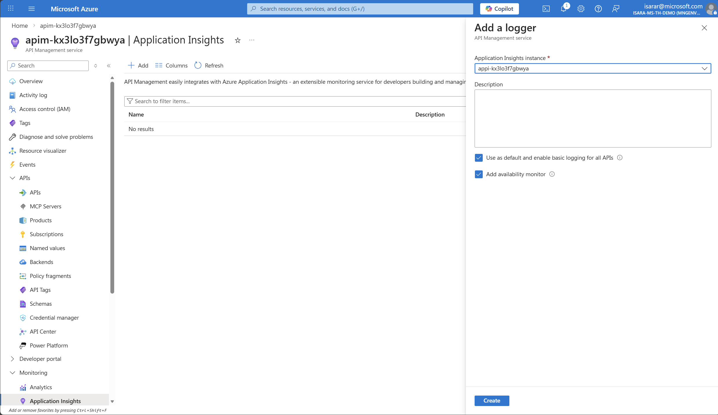This screenshot has width=718, height=415.
Task: Click the Activity log icon
Action: click(12, 95)
